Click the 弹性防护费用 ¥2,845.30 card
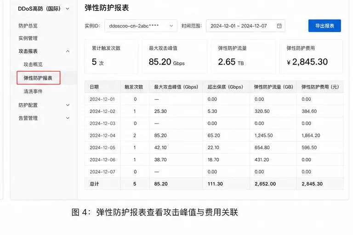The width and height of the screenshot is (353, 235). (x=311, y=56)
